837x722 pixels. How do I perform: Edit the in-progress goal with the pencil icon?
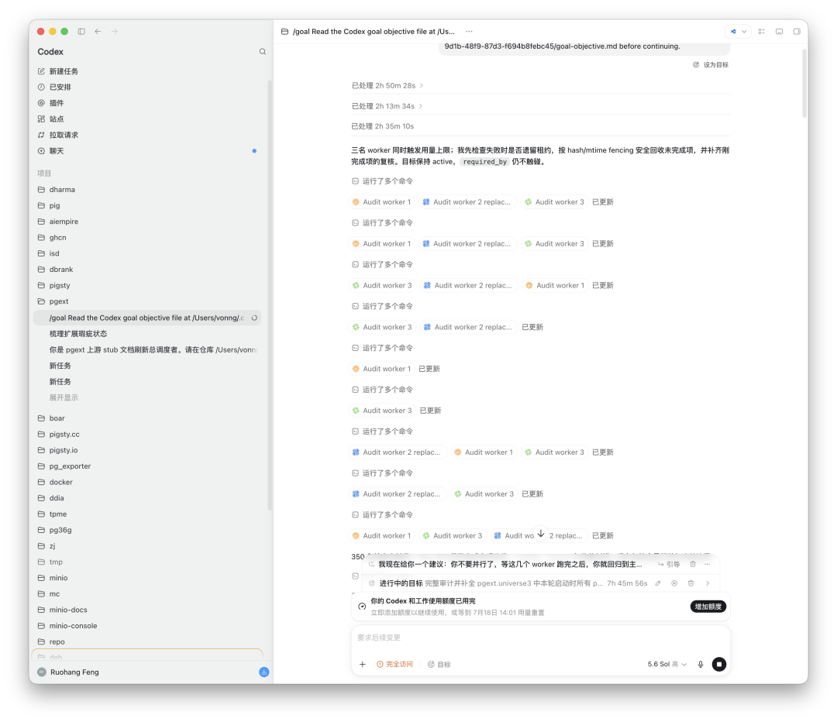pos(658,583)
